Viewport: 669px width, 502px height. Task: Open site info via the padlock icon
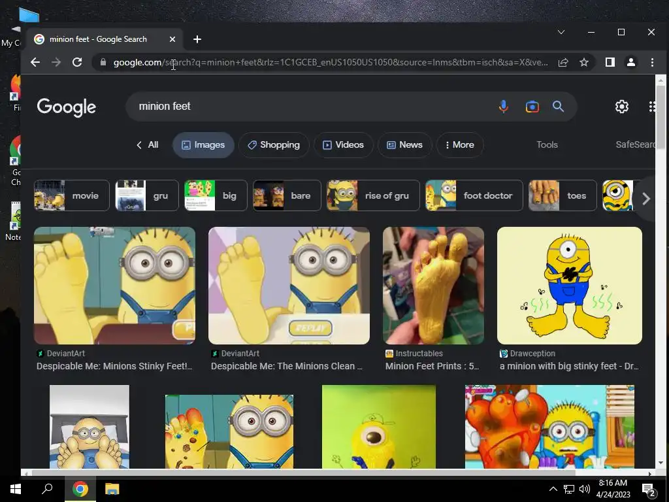point(103,62)
